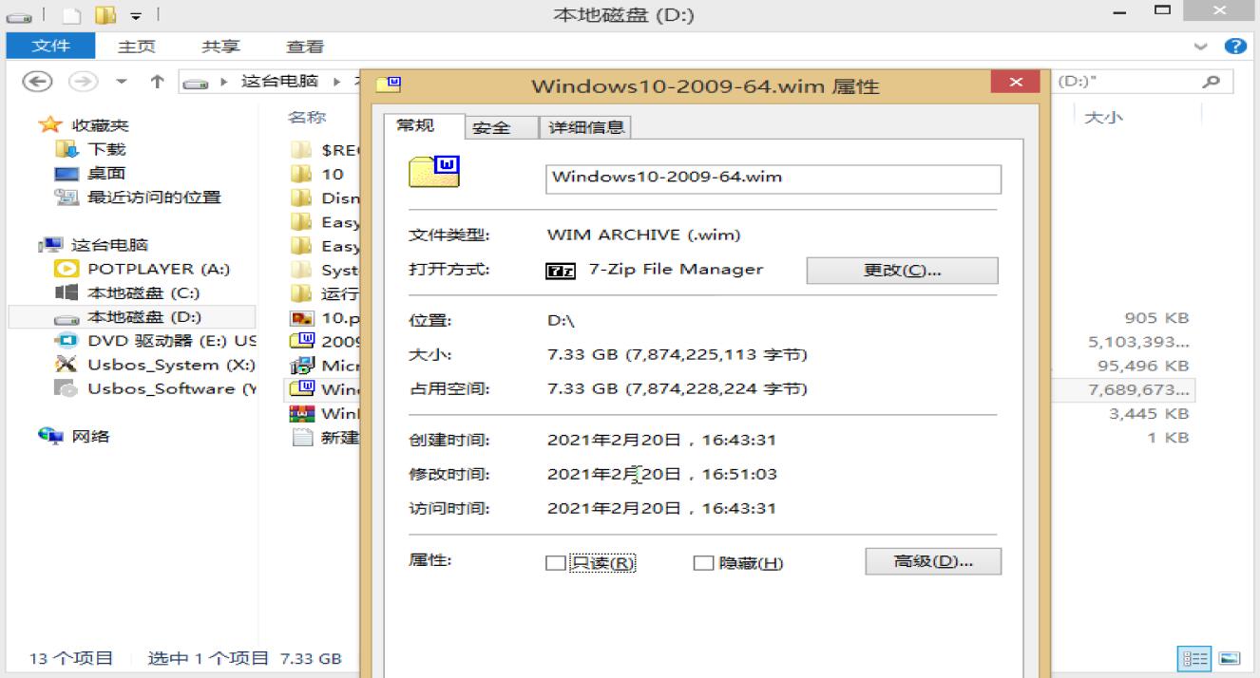Screen dimensions: 1260x678
Task: Go up one folder level with Up arrow
Action: click(157, 82)
